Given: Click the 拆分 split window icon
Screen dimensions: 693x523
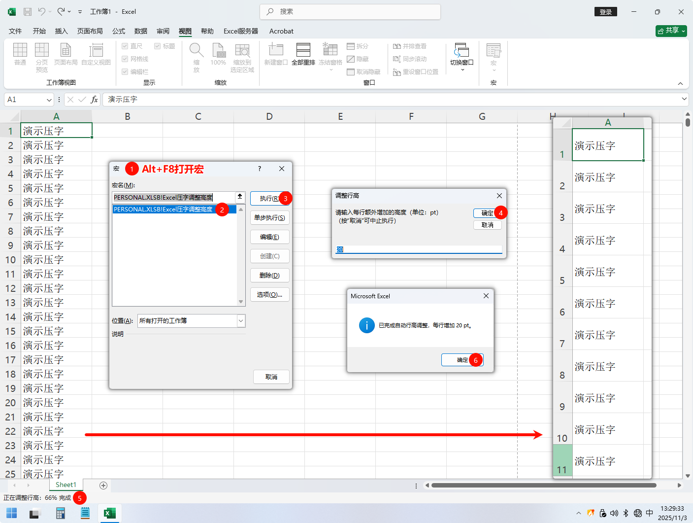Looking at the screenshot, I should (351, 46).
